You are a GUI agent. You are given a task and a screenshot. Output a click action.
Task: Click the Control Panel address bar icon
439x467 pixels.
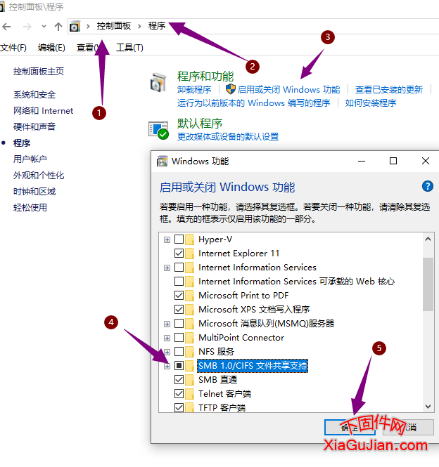coord(75,27)
